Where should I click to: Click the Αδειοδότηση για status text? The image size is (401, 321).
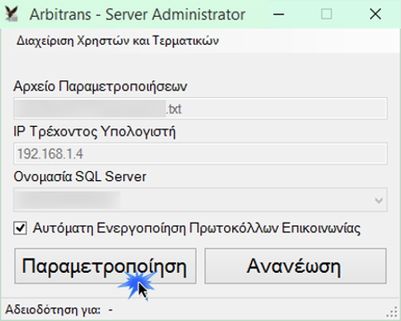tap(59, 309)
